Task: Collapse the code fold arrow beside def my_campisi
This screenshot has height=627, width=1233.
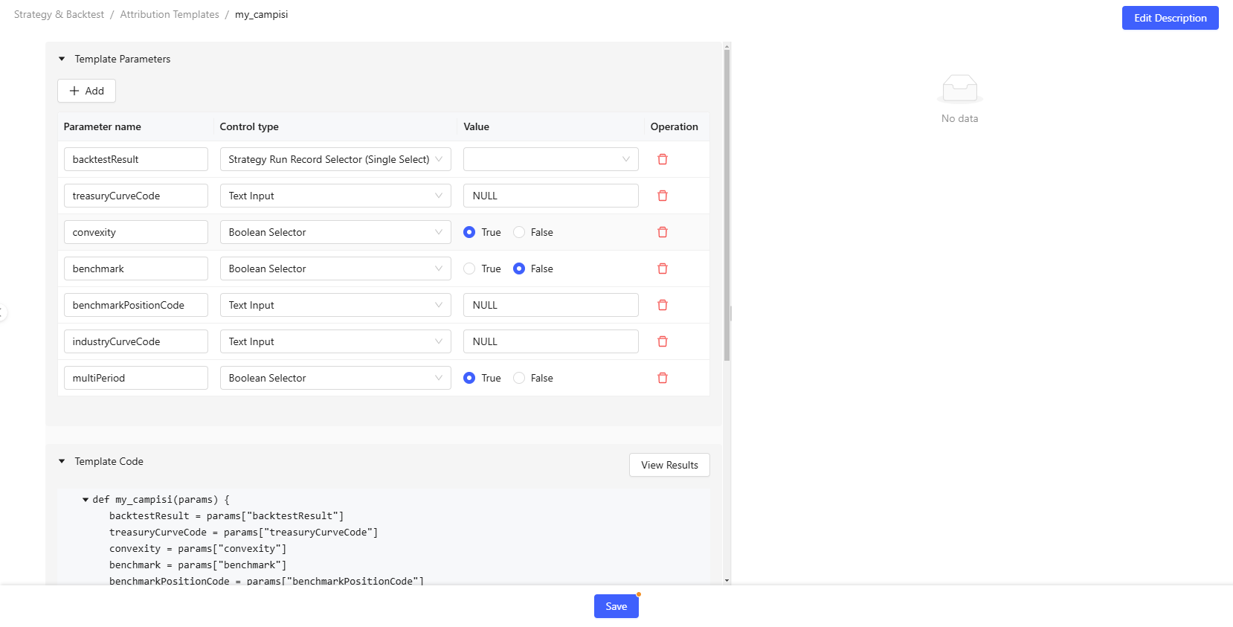Action: (x=86, y=500)
